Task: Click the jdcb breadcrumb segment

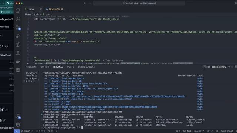Action: click(36, 14)
